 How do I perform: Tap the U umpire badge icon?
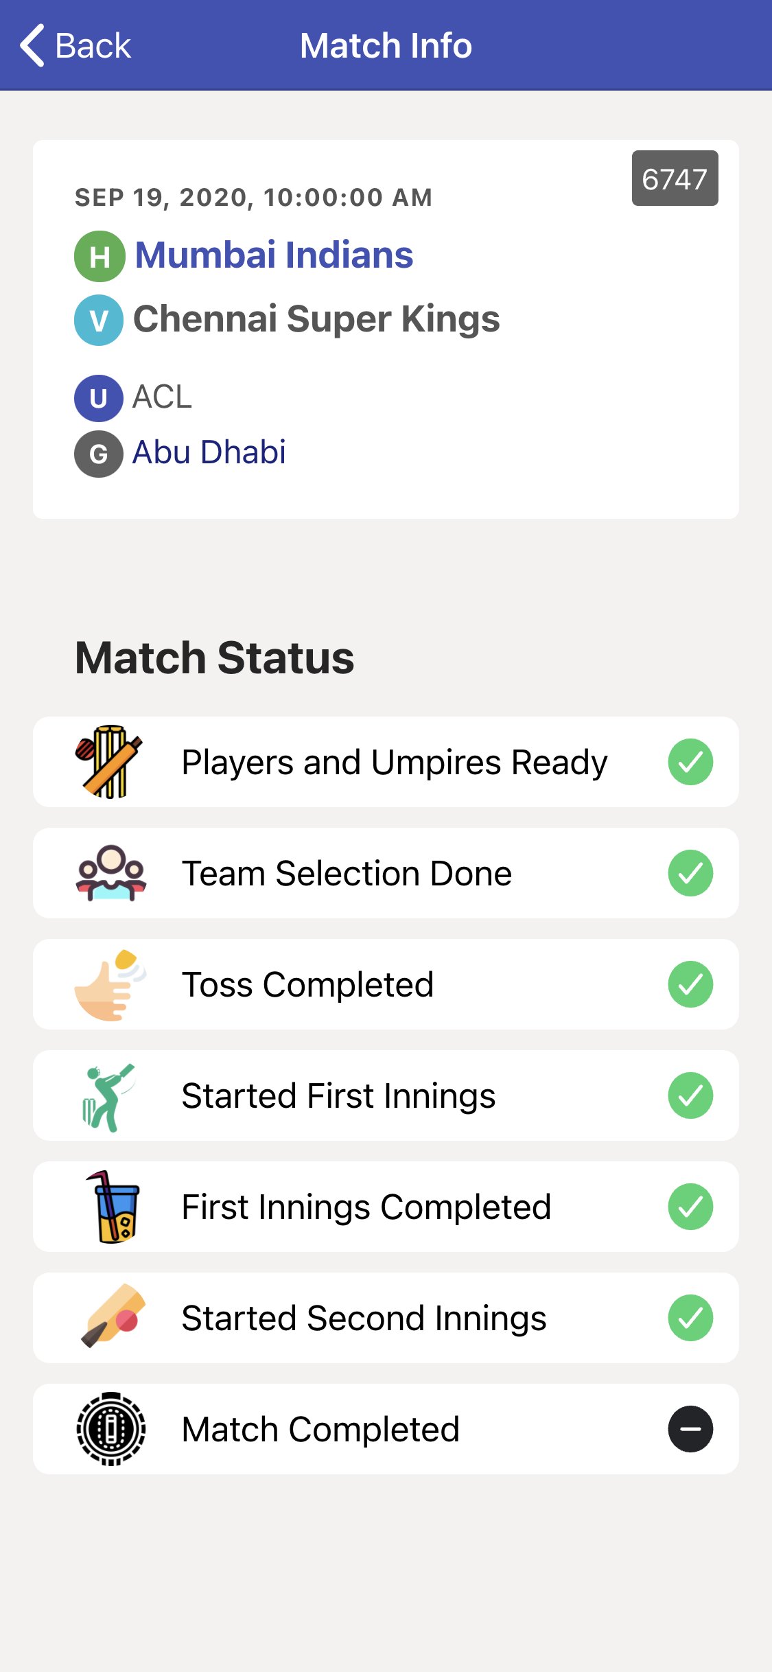pyautogui.click(x=99, y=398)
